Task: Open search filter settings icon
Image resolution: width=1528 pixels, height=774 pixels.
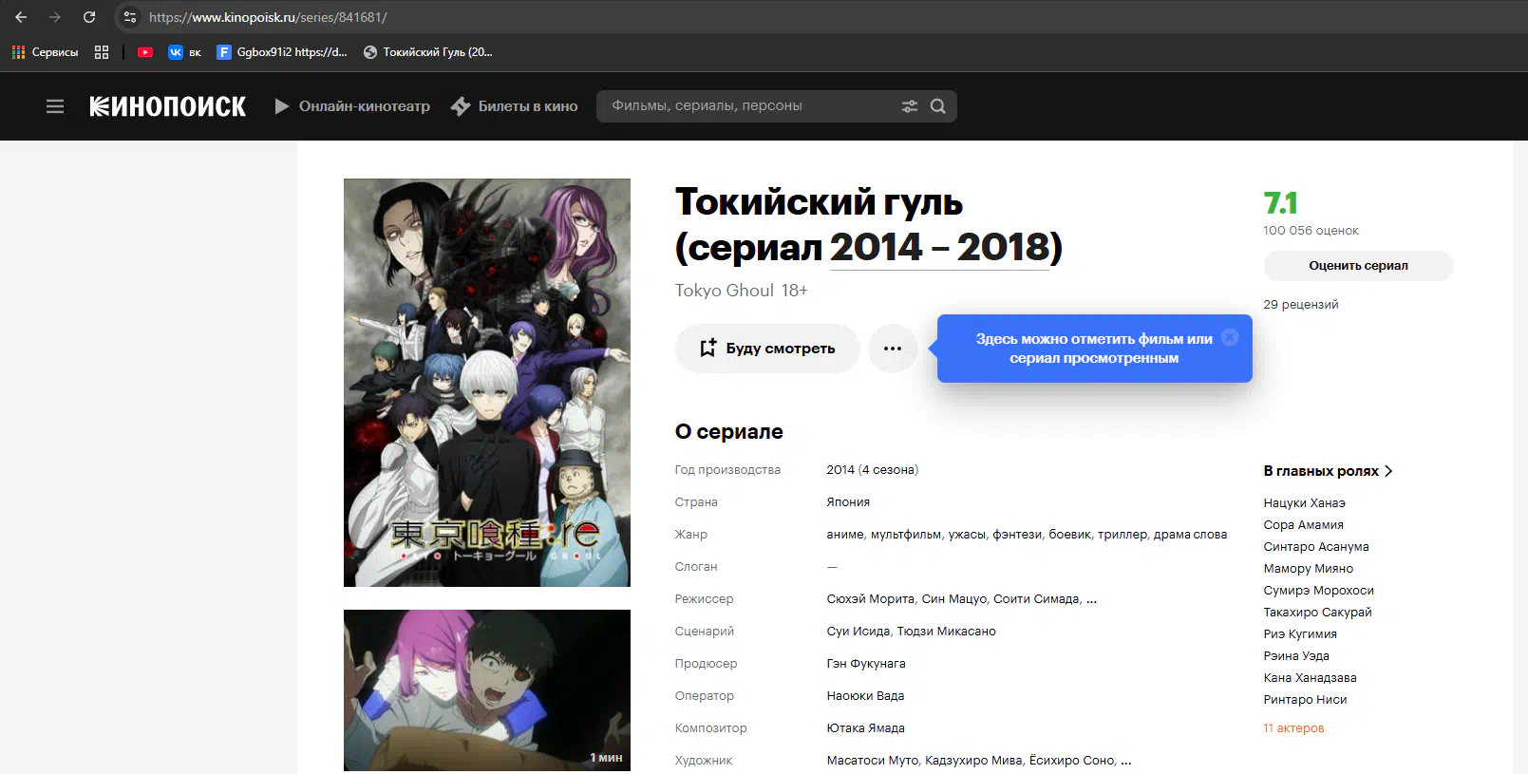Action: 909,106
